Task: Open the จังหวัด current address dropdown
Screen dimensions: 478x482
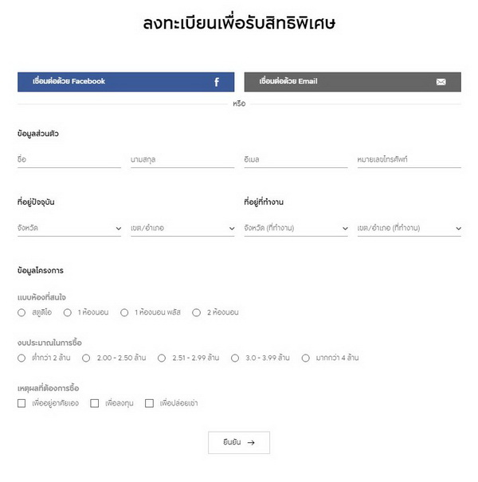Action: click(x=69, y=229)
